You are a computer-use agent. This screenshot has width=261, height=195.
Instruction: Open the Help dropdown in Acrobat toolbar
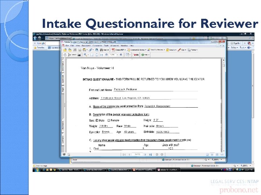[145, 55]
